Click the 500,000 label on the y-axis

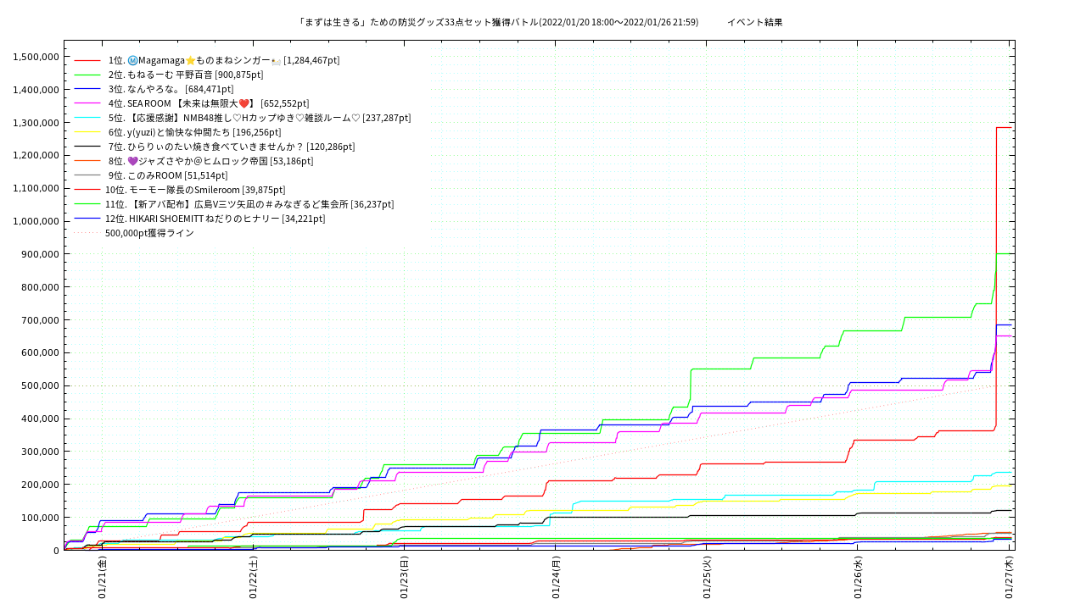click(39, 386)
